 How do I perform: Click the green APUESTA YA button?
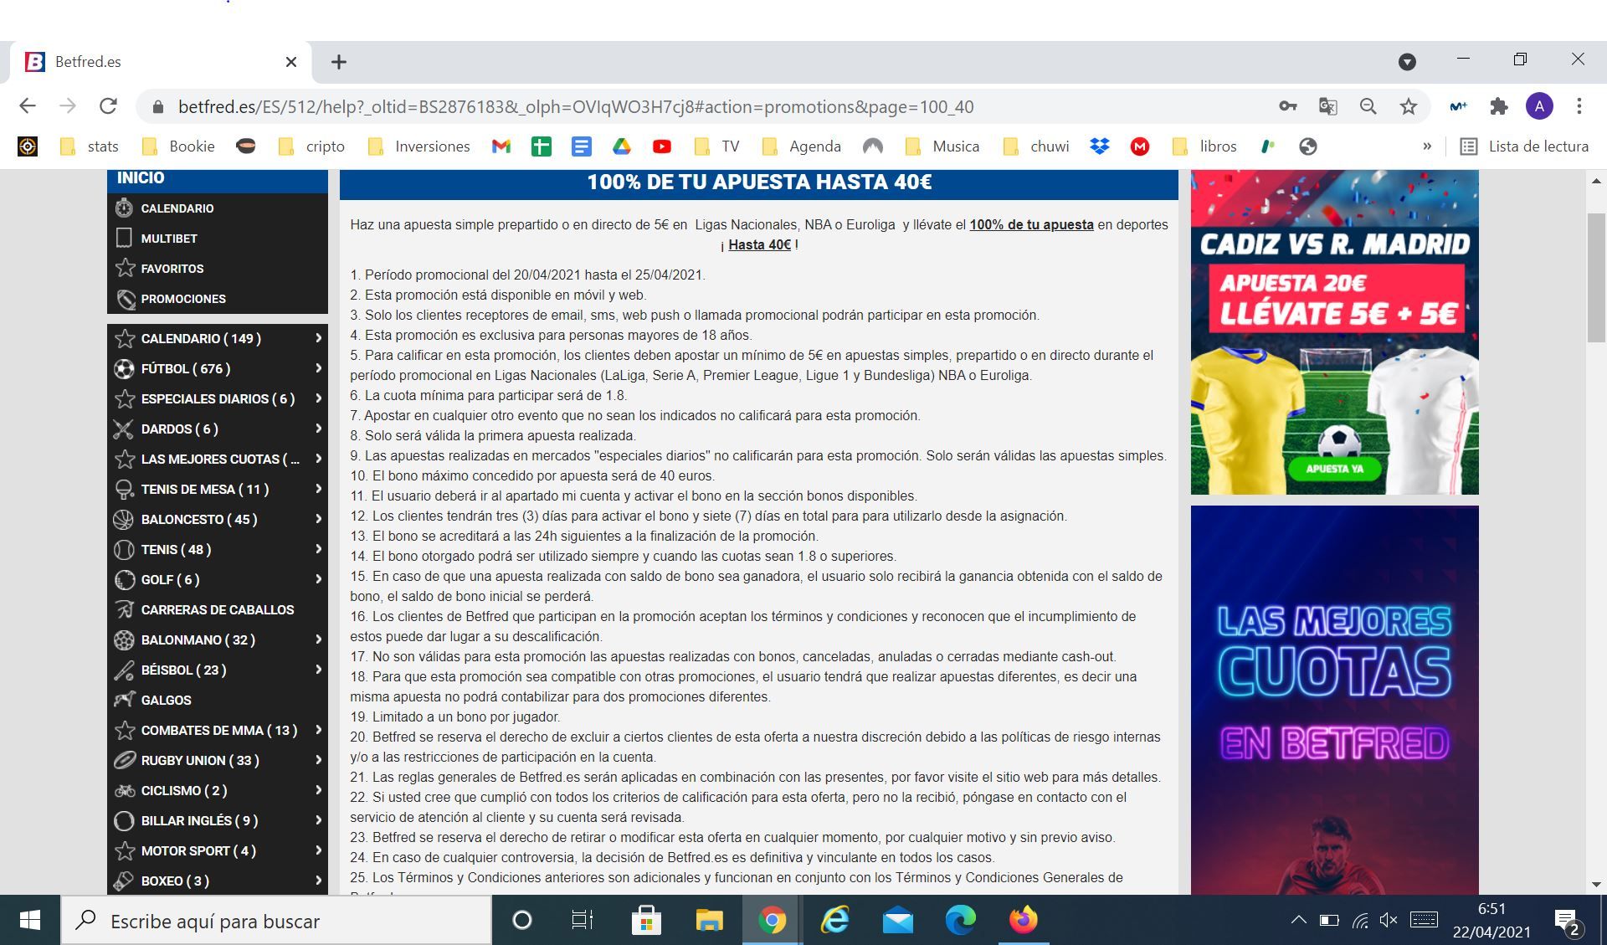[x=1334, y=469]
